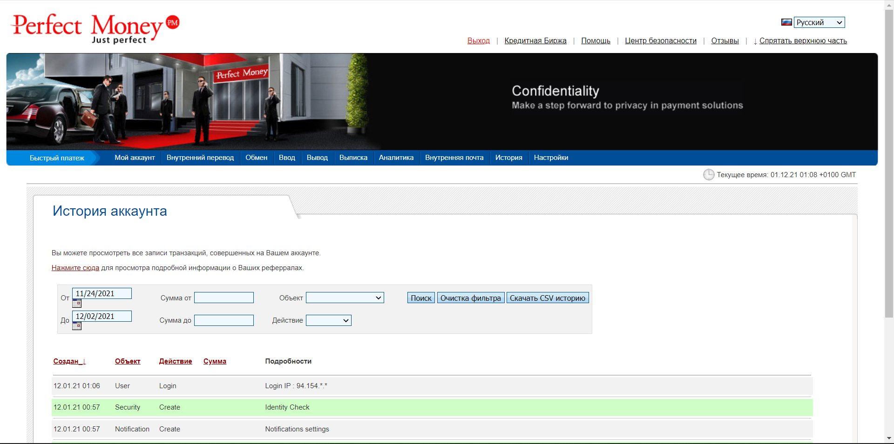Expand the Объект filter dropdown

coord(345,298)
